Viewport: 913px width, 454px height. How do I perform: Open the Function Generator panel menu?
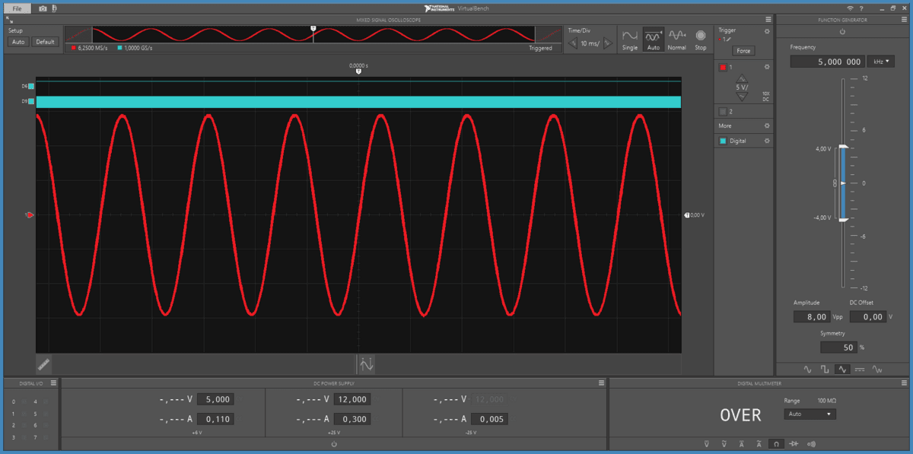902,20
